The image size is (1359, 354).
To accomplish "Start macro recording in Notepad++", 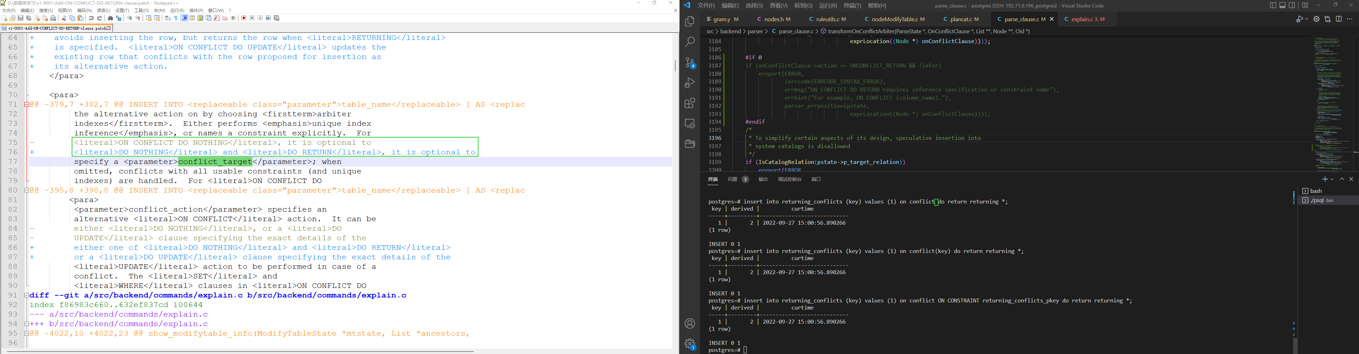I will coord(244,18).
